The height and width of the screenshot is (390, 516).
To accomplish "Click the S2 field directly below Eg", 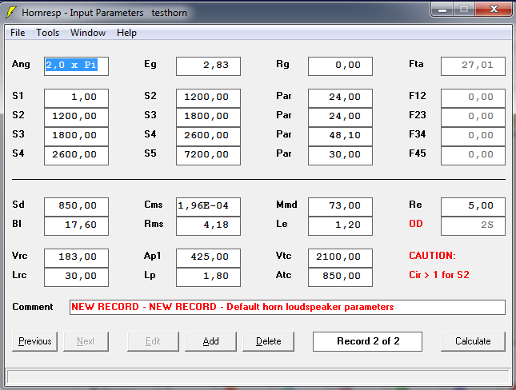I will point(208,98).
